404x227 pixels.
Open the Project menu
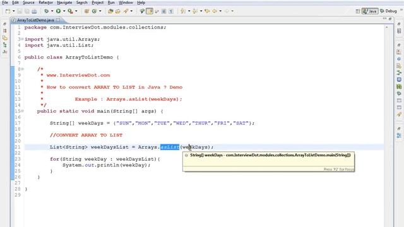pyautogui.click(x=98, y=3)
